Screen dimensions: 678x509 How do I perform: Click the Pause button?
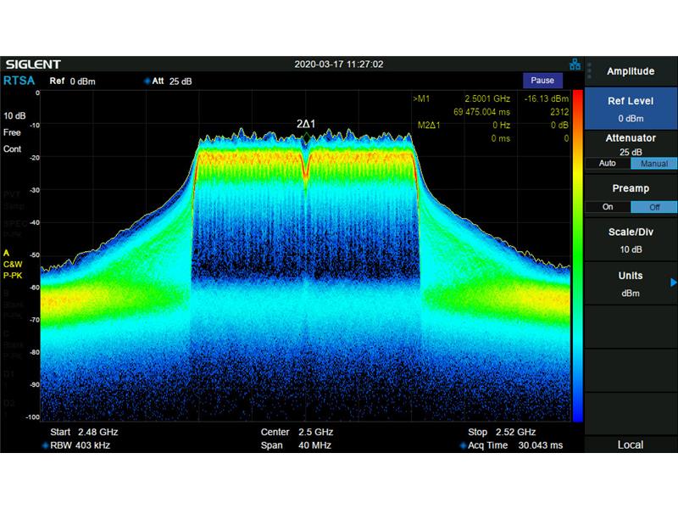(542, 81)
